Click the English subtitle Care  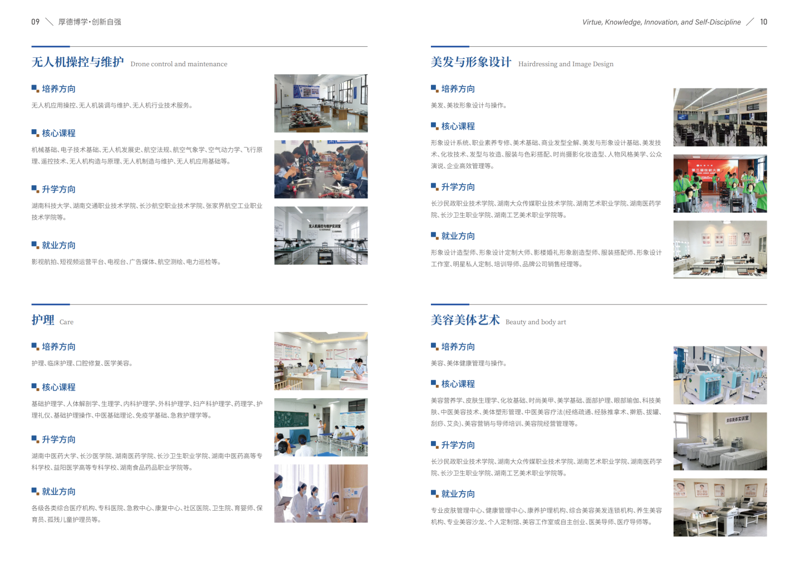pyautogui.click(x=66, y=322)
